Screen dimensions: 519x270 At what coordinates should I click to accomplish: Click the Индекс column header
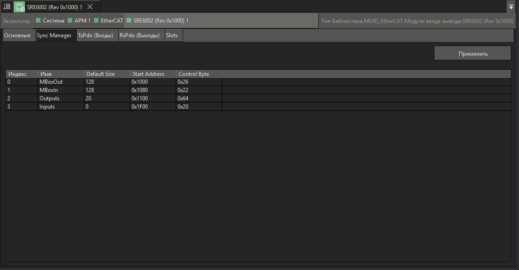(x=22, y=74)
